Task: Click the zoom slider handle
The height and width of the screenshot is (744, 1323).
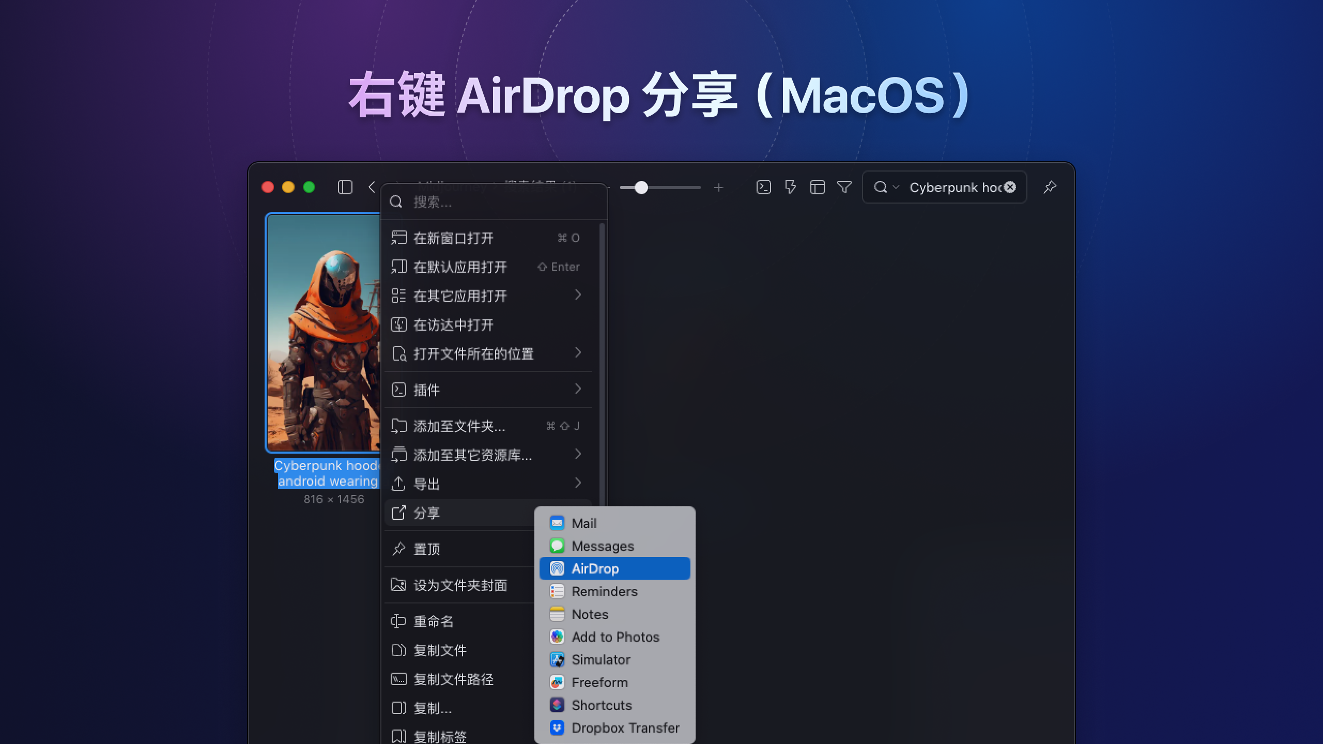Action: (x=641, y=188)
